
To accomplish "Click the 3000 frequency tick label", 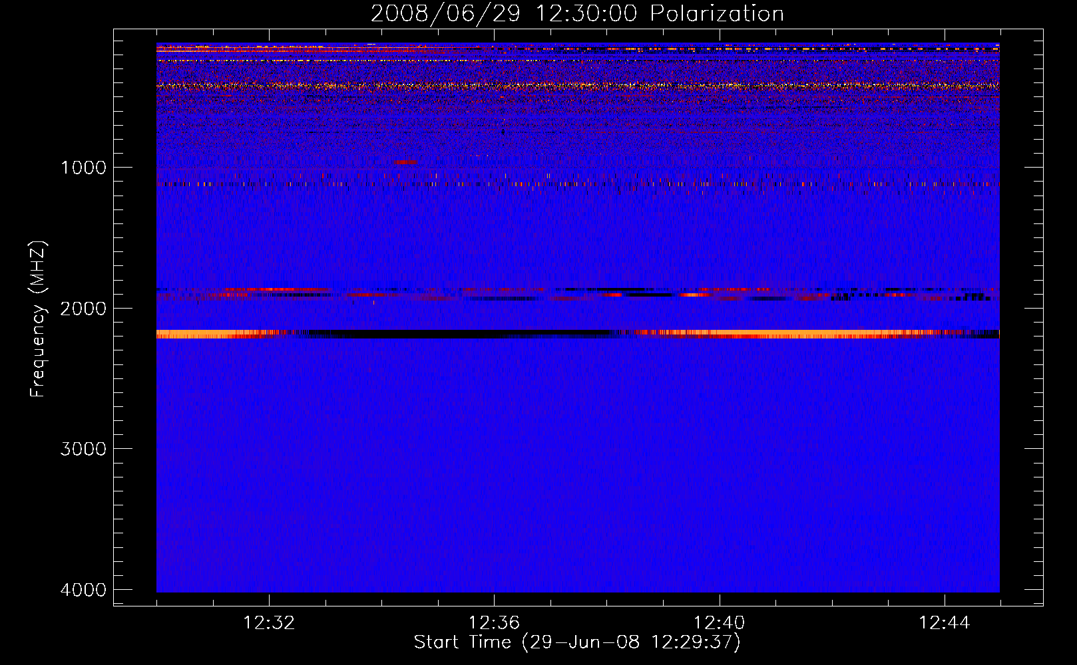I will [83, 449].
